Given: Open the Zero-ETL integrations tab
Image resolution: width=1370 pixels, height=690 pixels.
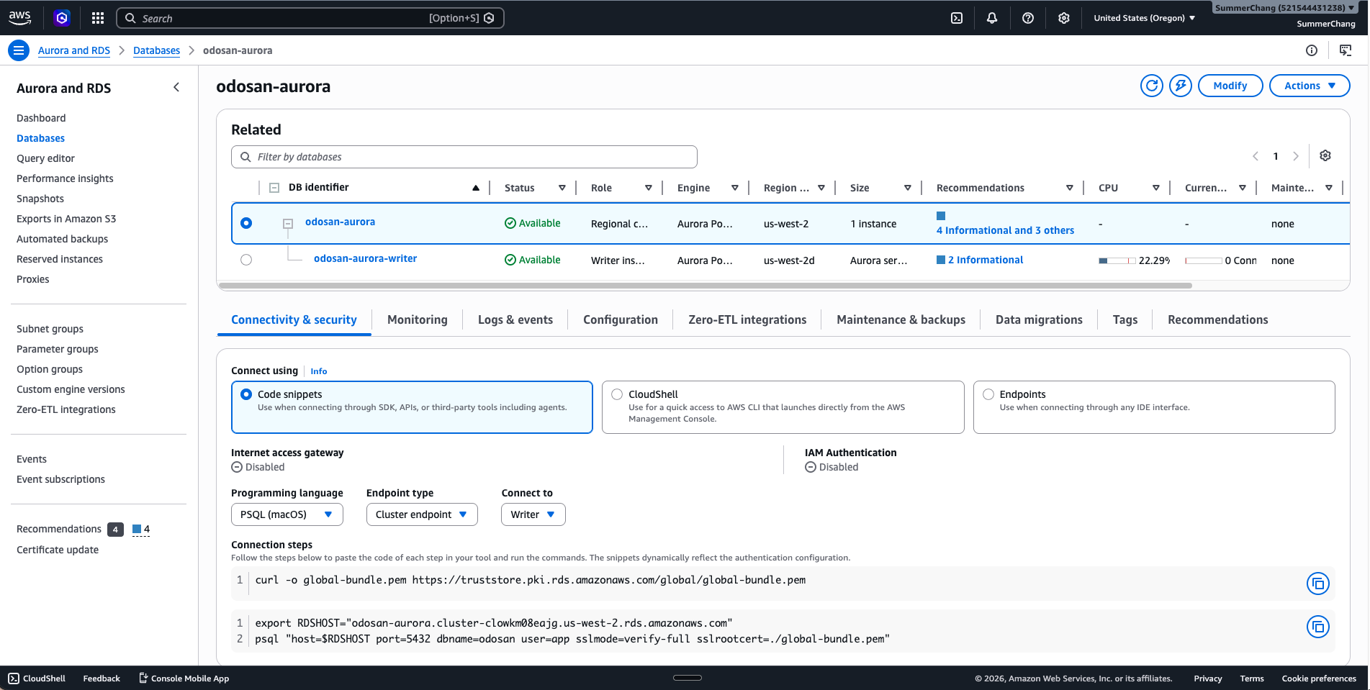Looking at the screenshot, I should (747, 320).
